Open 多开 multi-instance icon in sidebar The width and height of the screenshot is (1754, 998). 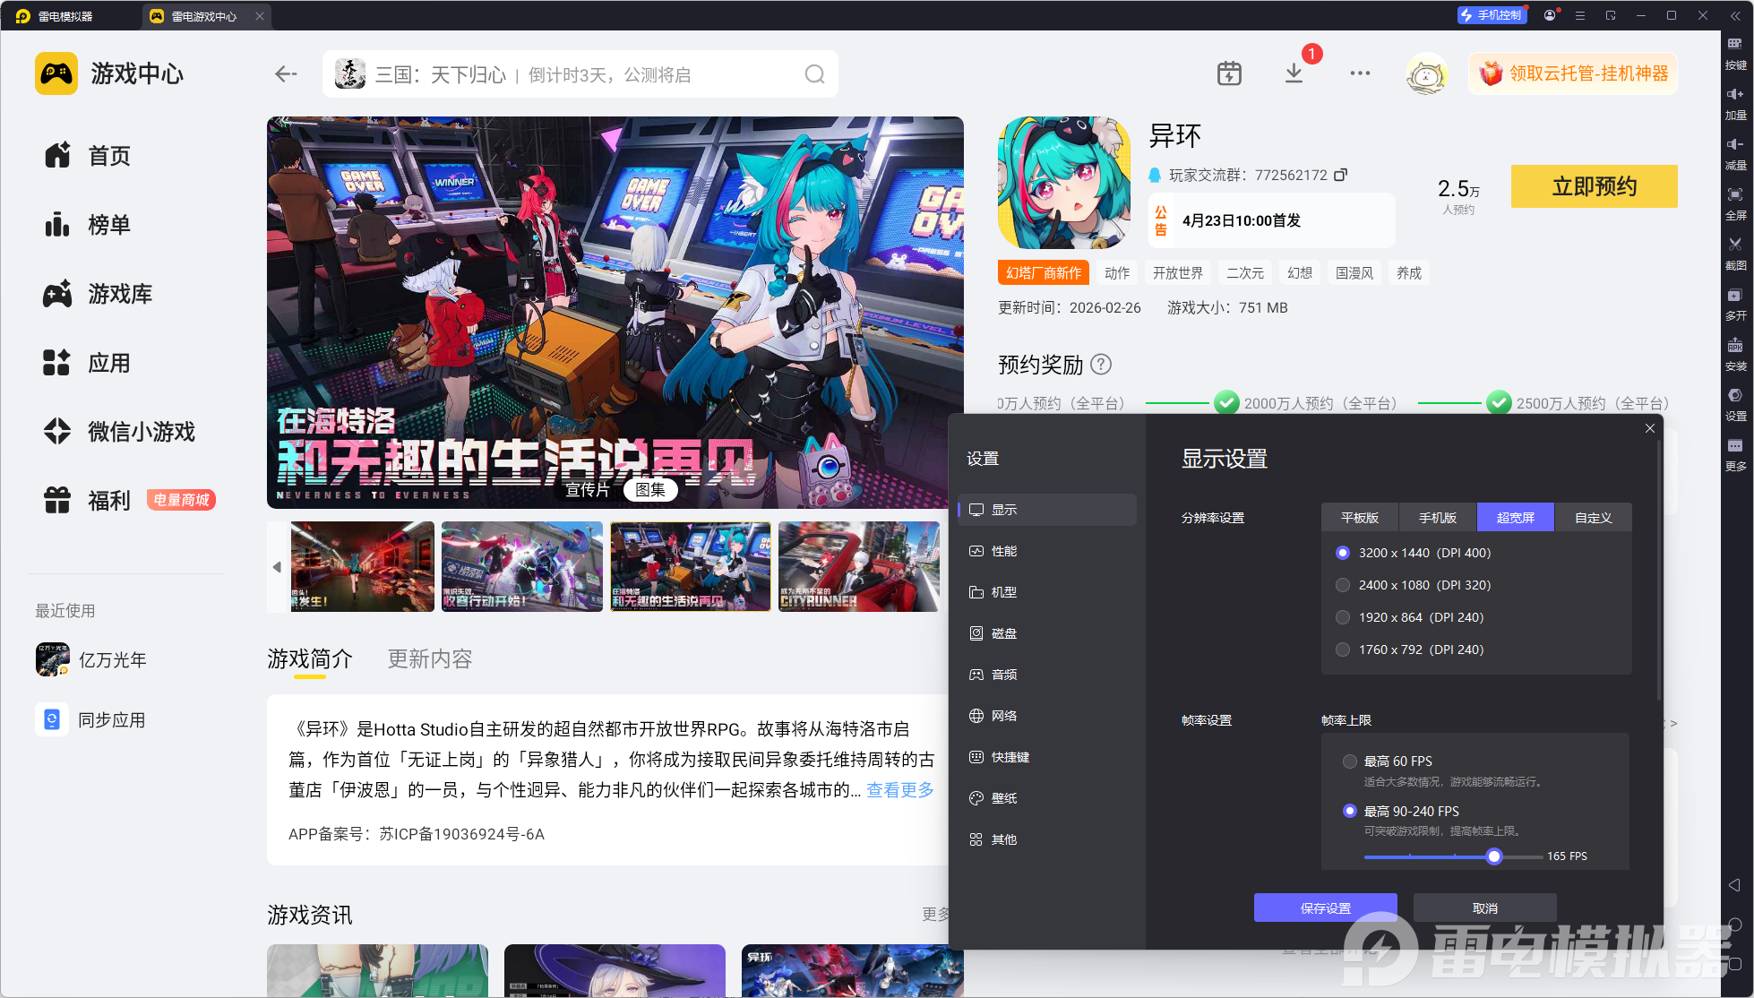click(x=1735, y=297)
